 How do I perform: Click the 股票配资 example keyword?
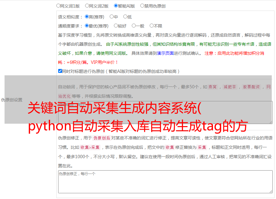click(251, 87)
